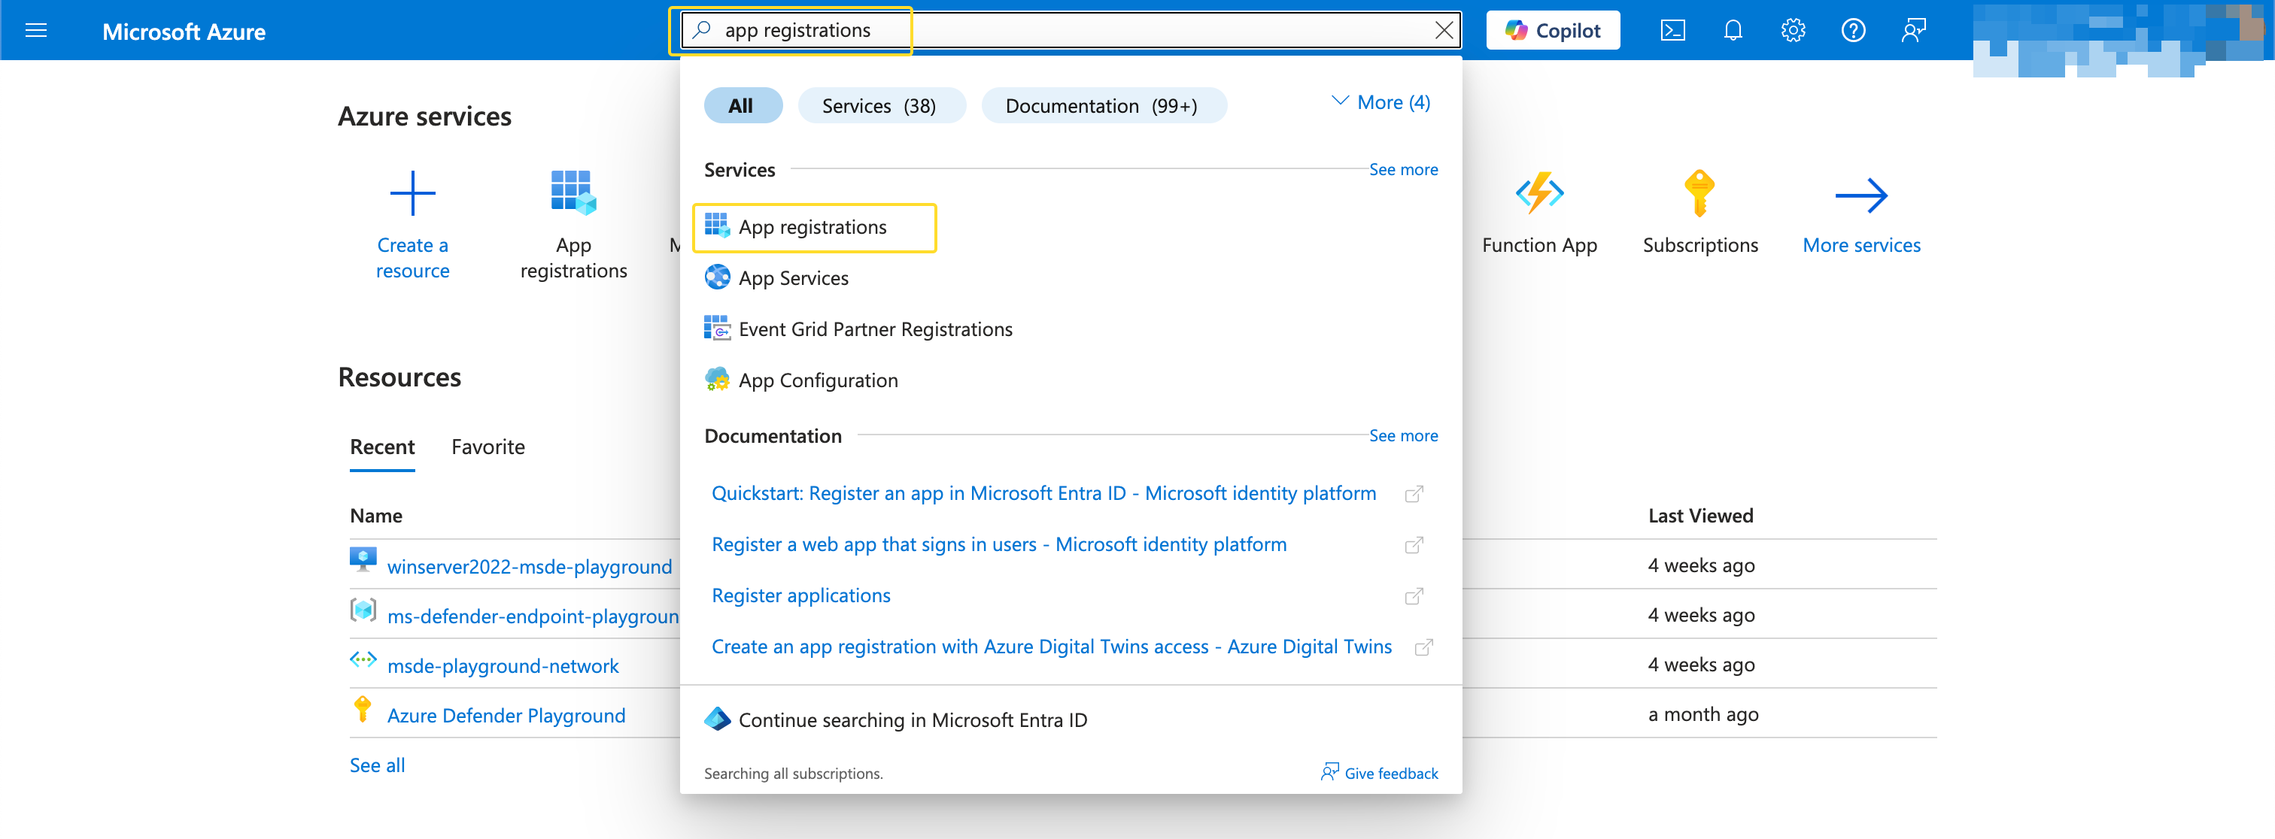Screen dimensions: 2275x839
Task: Click See all resources link
Action: tap(377, 765)
